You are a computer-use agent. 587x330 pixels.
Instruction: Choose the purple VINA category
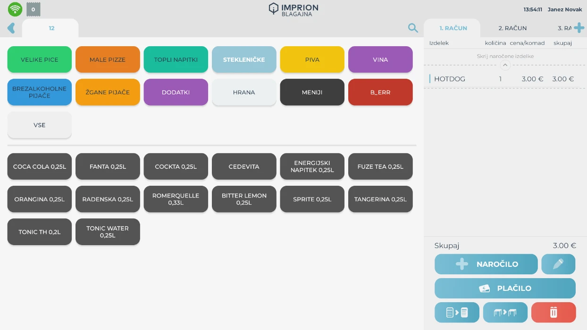[380, 60]
